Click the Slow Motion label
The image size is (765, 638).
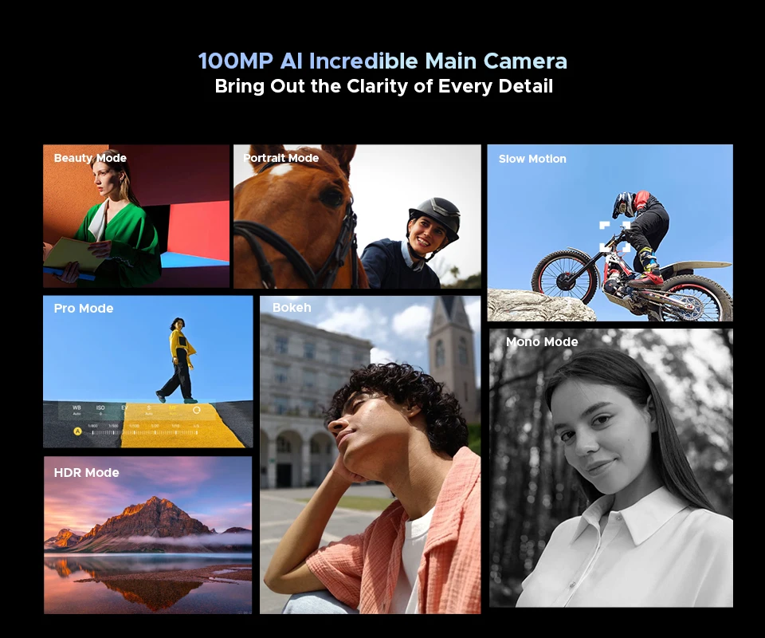(x=532, y=159)
